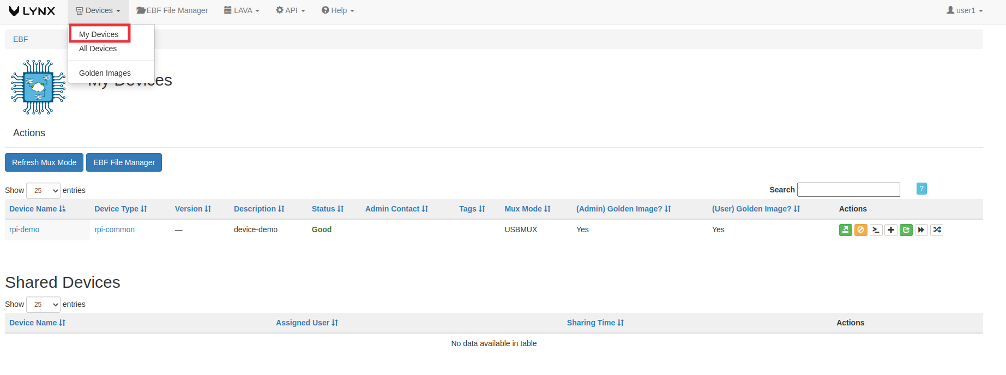Click the LYNX logo
Image resolution: width=1006 pixels, height=375 pixels.
[32, 11]
